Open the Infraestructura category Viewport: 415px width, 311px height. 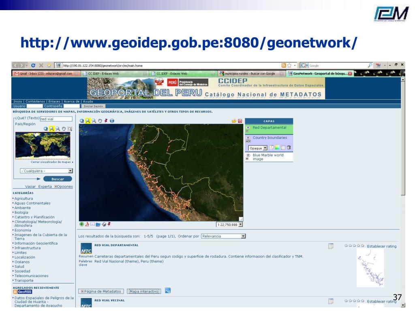pyautogui.click(x=28, y=248)
